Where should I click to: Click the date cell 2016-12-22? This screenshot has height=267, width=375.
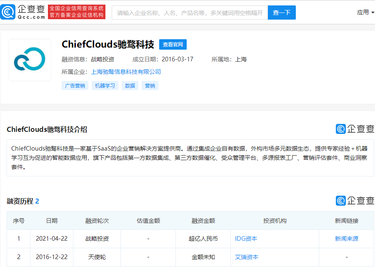pyautogui.click(x=52, y=257)
